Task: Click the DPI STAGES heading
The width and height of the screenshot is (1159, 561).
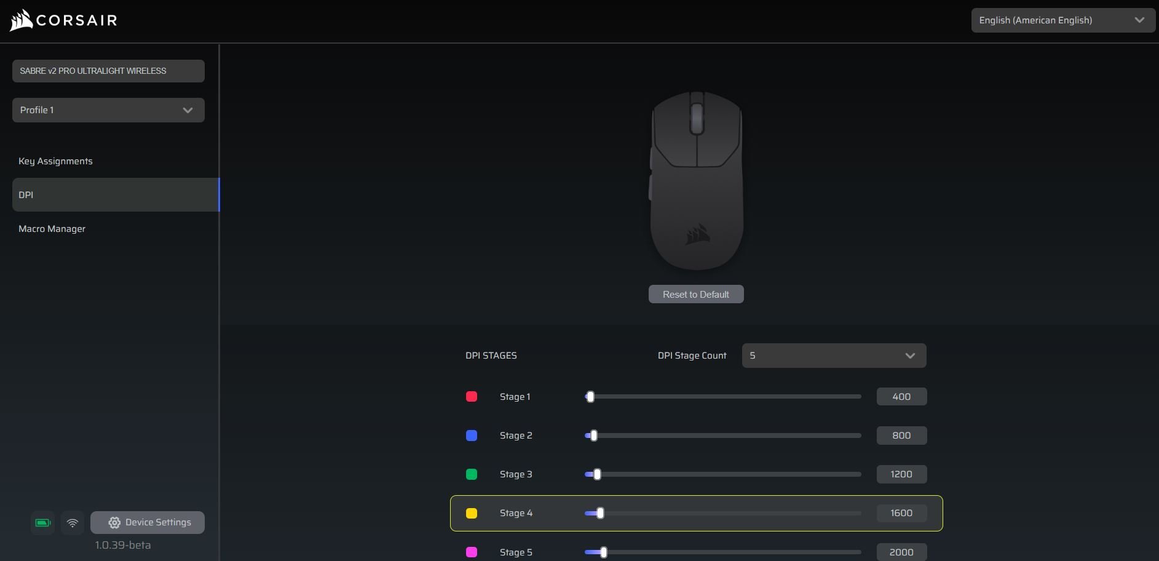Action: pos(491,356)
